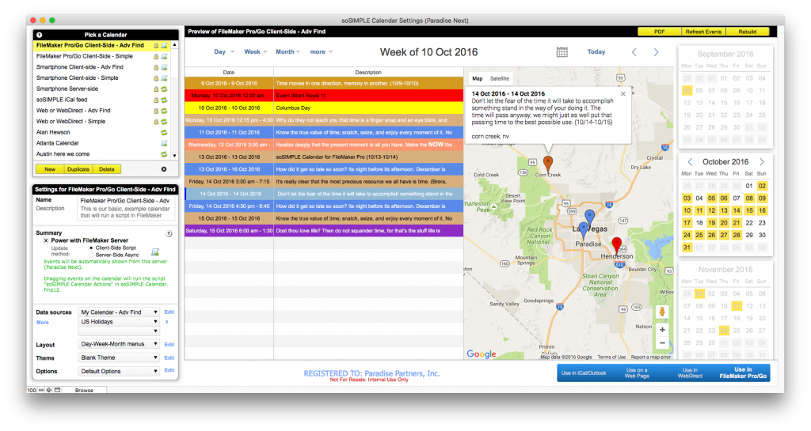
Task: Select the Street View pegman icon on map
Action: point(662,312)
